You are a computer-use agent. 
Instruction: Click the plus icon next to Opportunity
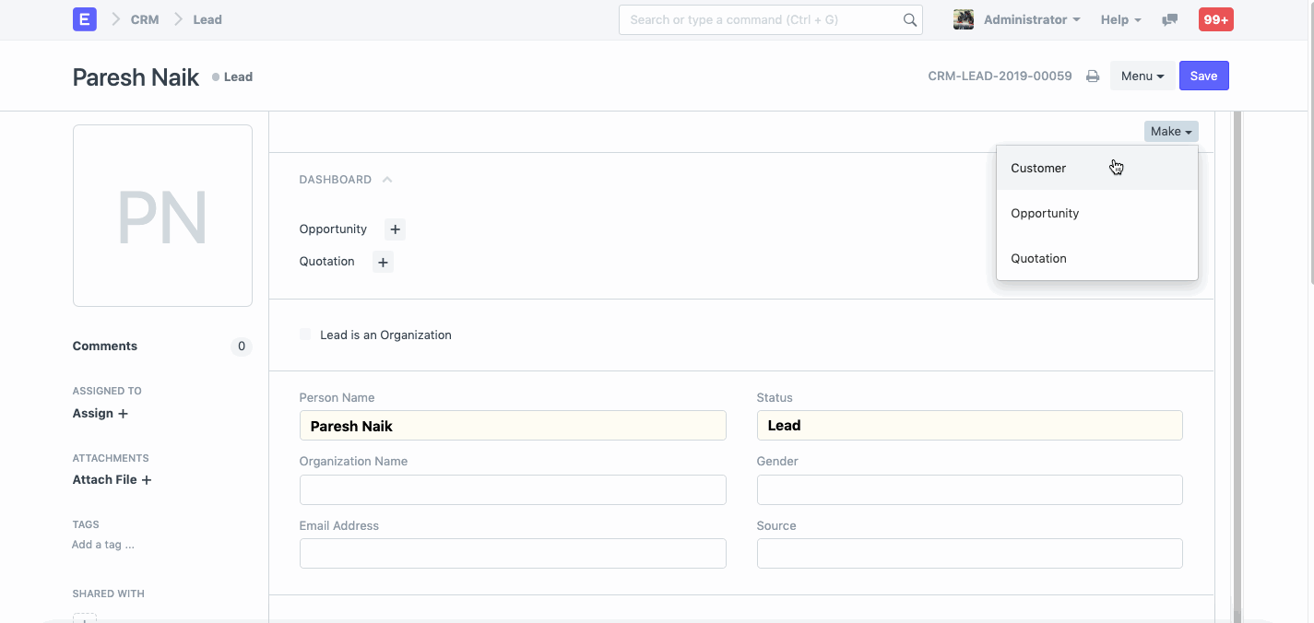click(x=395, y=229)
